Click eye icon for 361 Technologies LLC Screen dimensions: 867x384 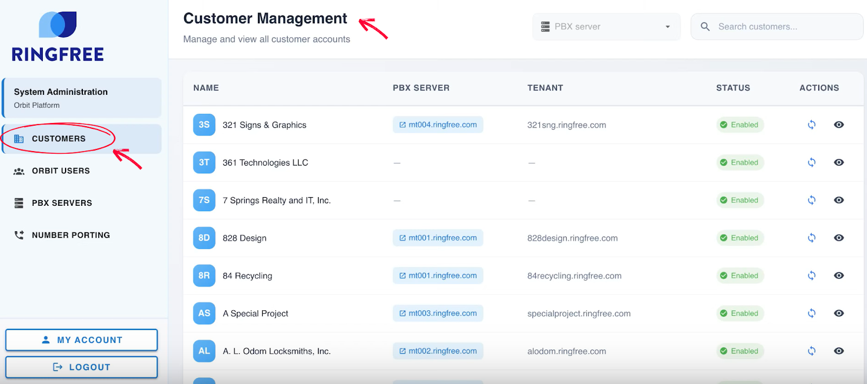click(x=839, y=162)
